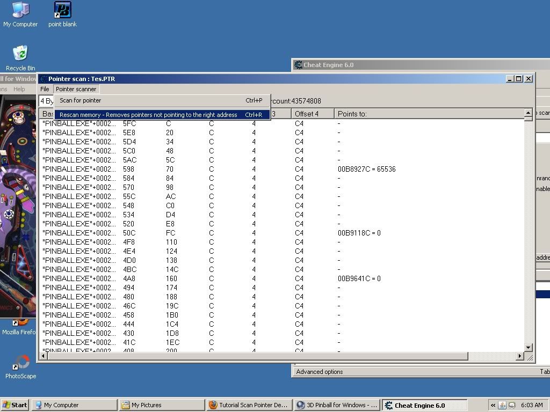Switch to 3D Pinball taskbar button
This screenshot has width=550, height=412.
tap(337, 405)
